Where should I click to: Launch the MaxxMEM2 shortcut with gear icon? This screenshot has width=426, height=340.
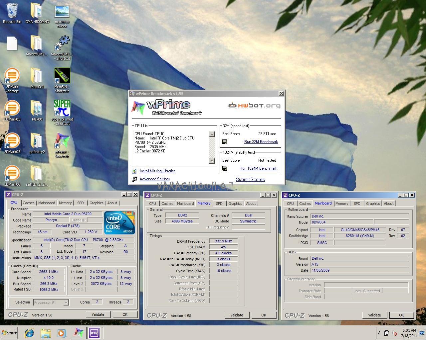click(62, 48)
